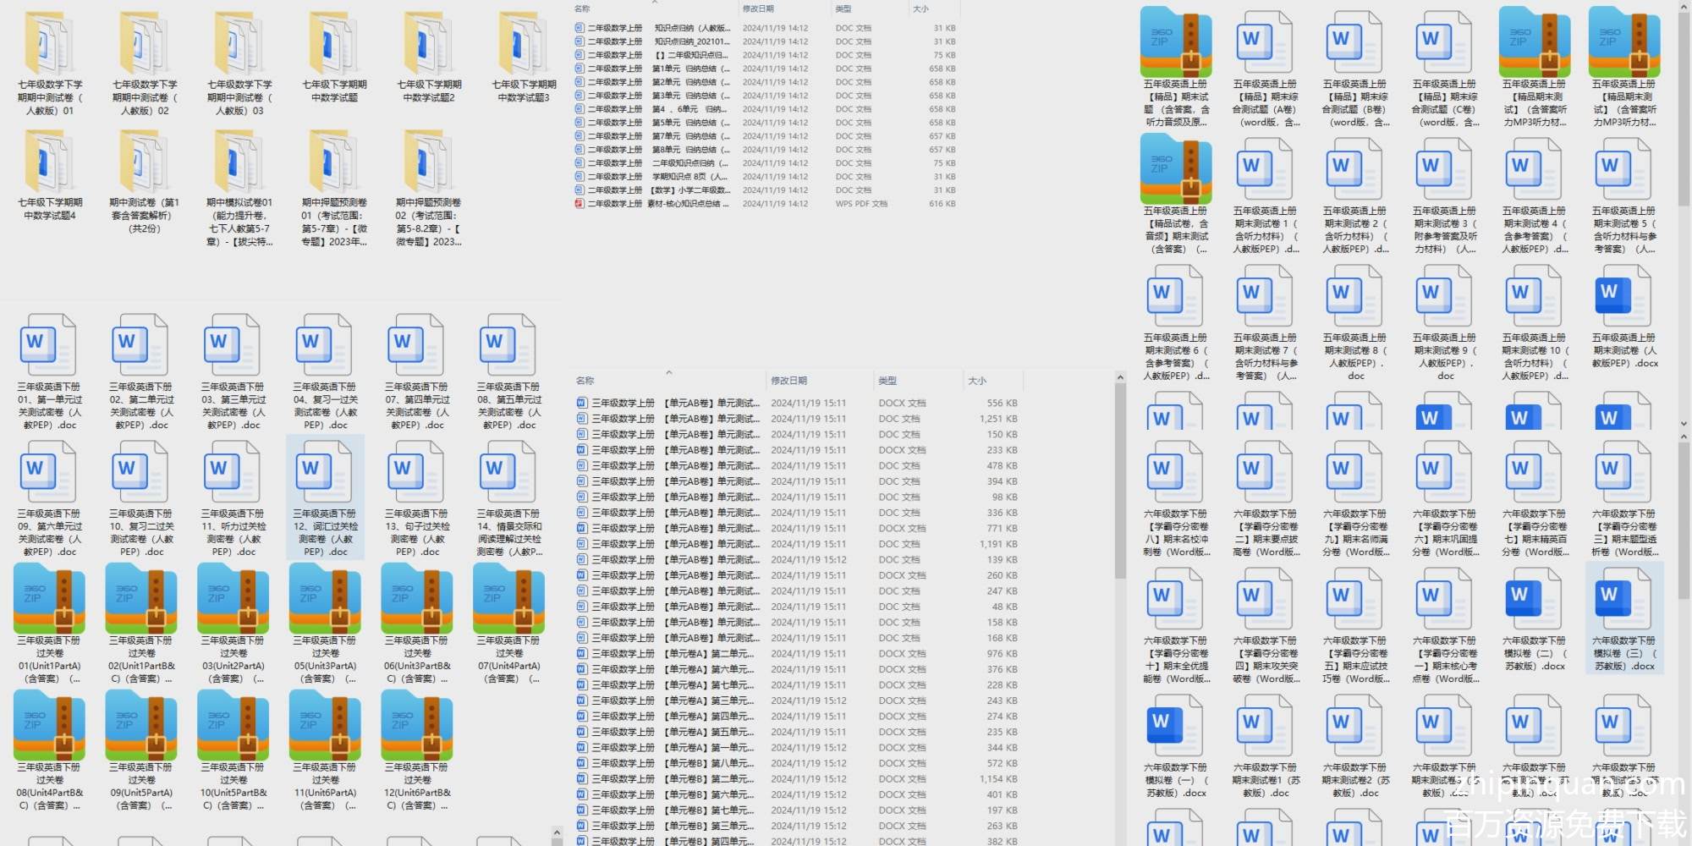Screen dimensions: 1692x846
Task: Sort 三年级数学上册 list by 修改日期 column
Action: coord(788,381)
